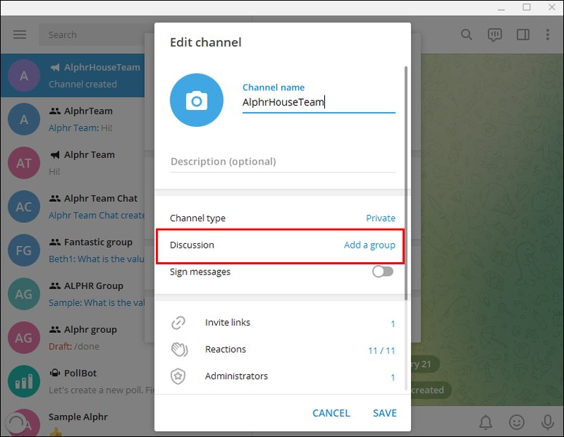Click the notification bell icon
The width and height of the screenshot is (564, 437).
(485, 422)
